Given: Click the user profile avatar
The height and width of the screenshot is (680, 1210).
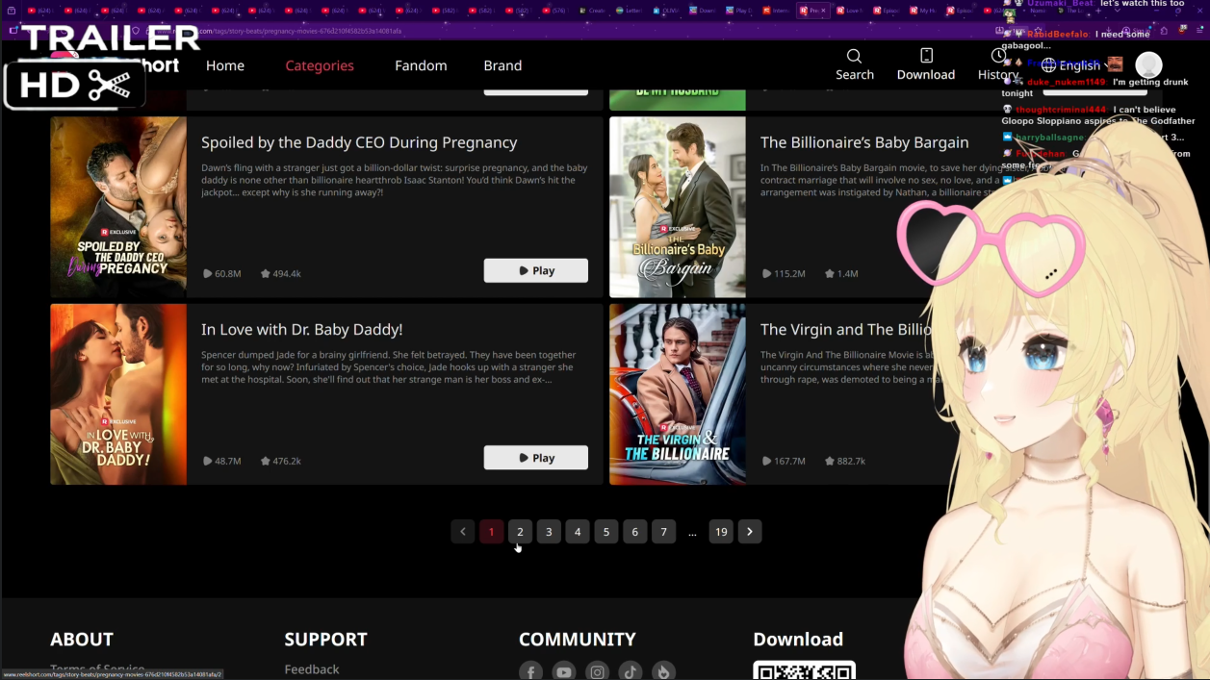Looking at the screenshot, I should point(1148,65).
